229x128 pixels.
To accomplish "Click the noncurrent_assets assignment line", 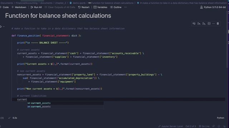I will coord(89,75).
